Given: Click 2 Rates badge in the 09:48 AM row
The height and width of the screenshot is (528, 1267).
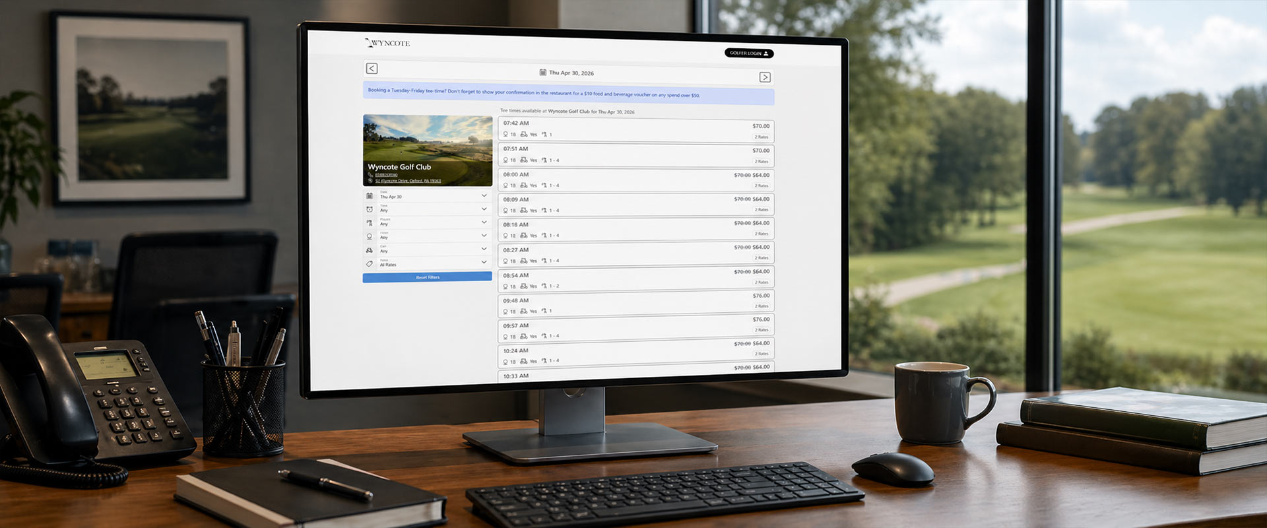Looking at the screenshot, I should point(762,306).
